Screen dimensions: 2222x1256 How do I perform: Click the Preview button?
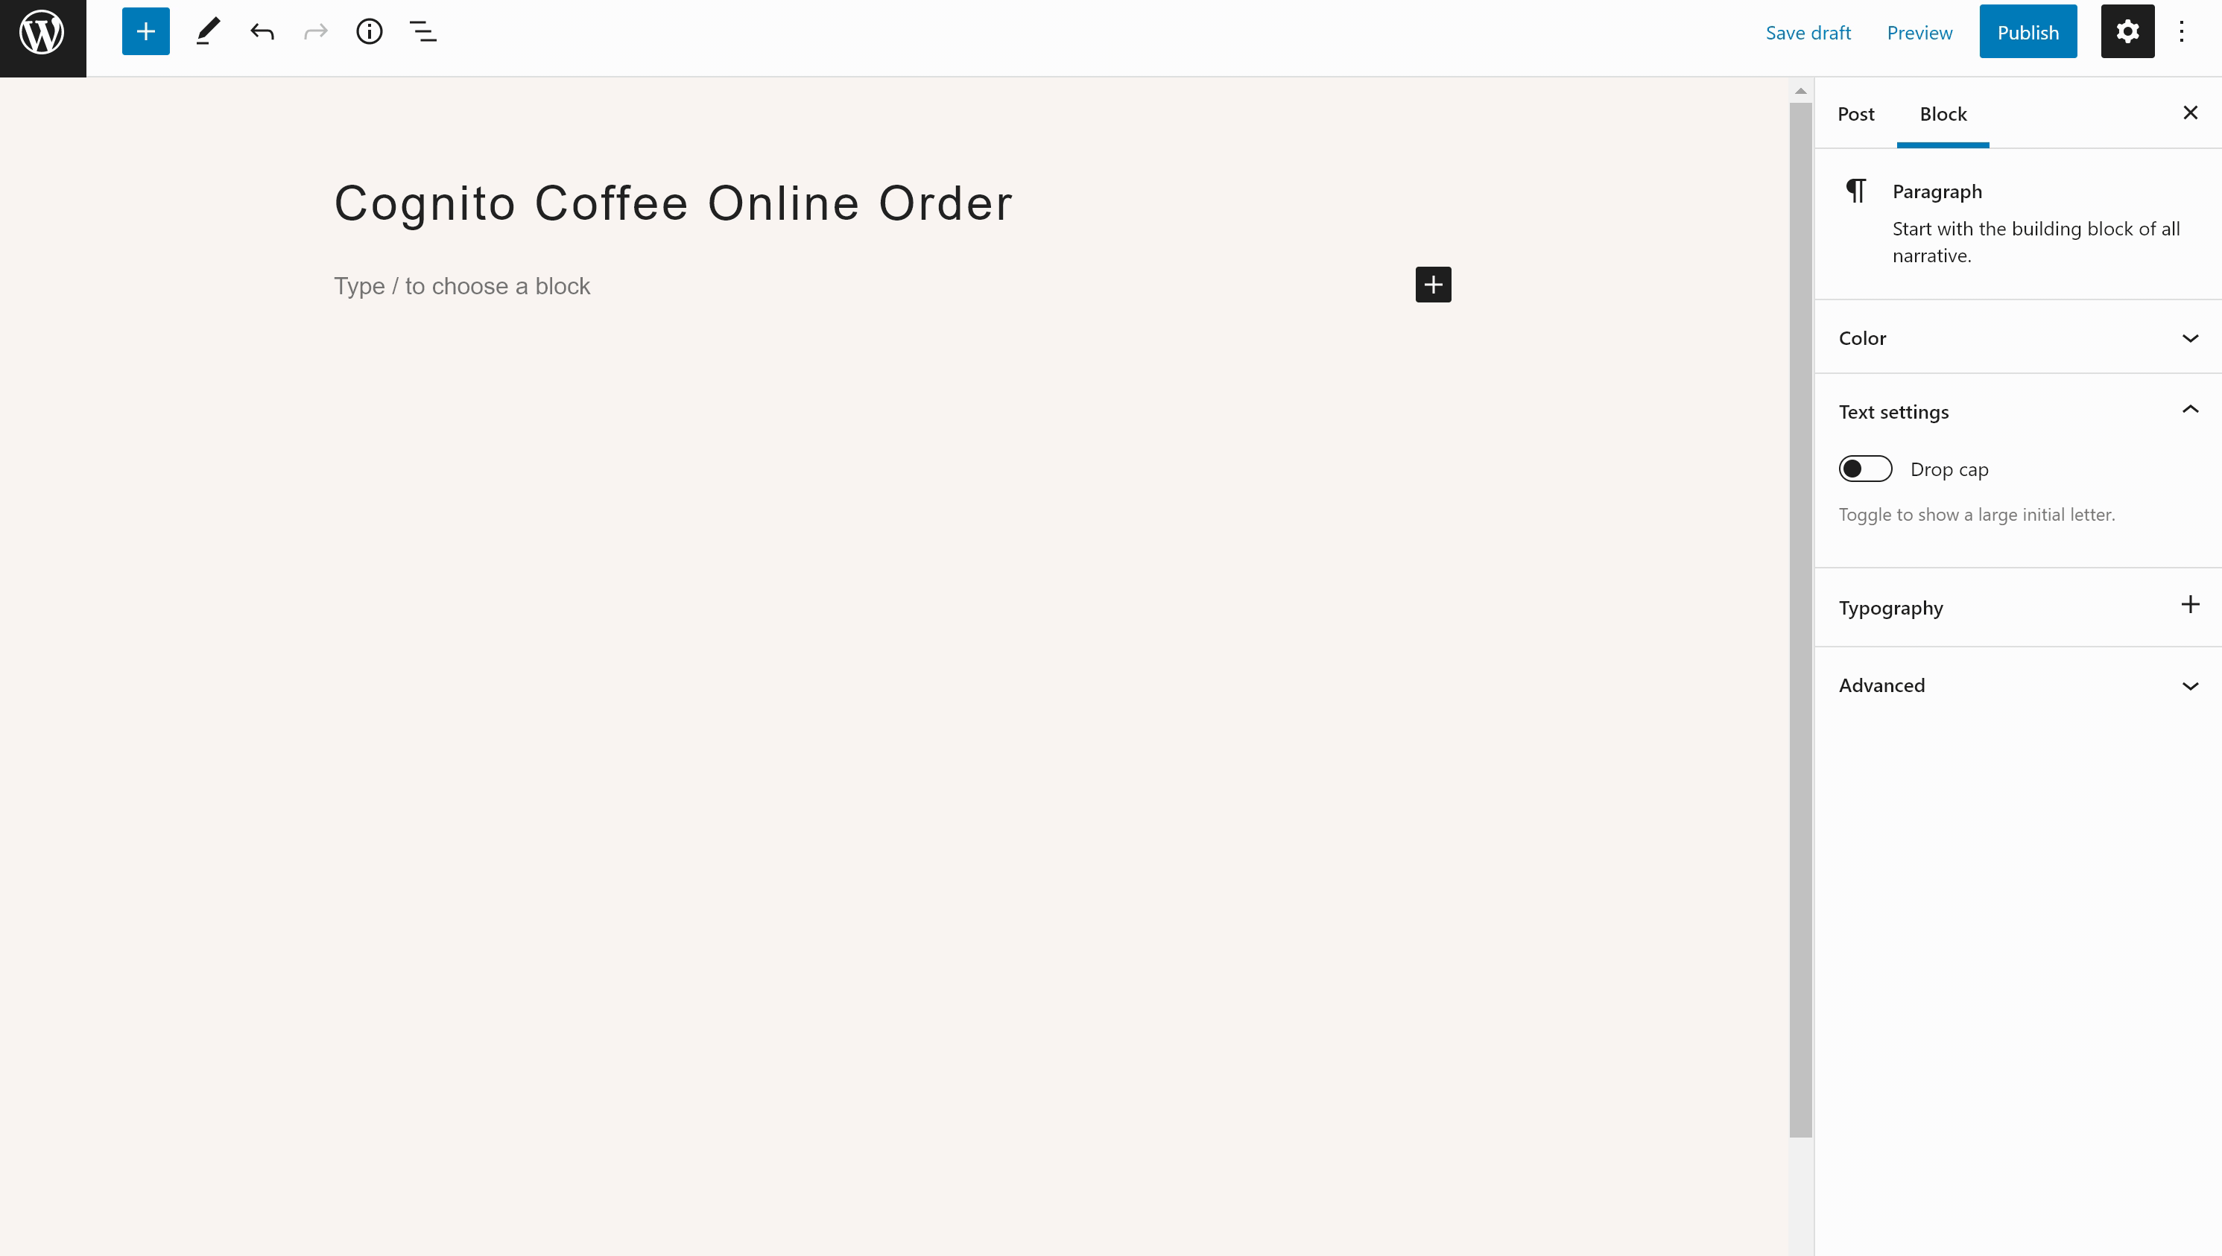tap(1919, 32)
